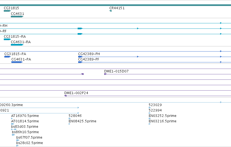Click the thick exon on the -RH transcript

point(80,28)
